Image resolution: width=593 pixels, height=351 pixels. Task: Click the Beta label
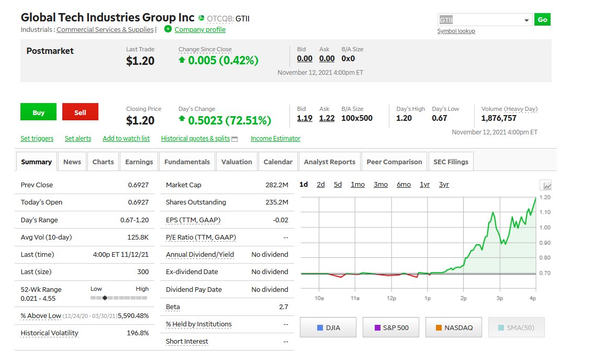click(x=173, y=307)
